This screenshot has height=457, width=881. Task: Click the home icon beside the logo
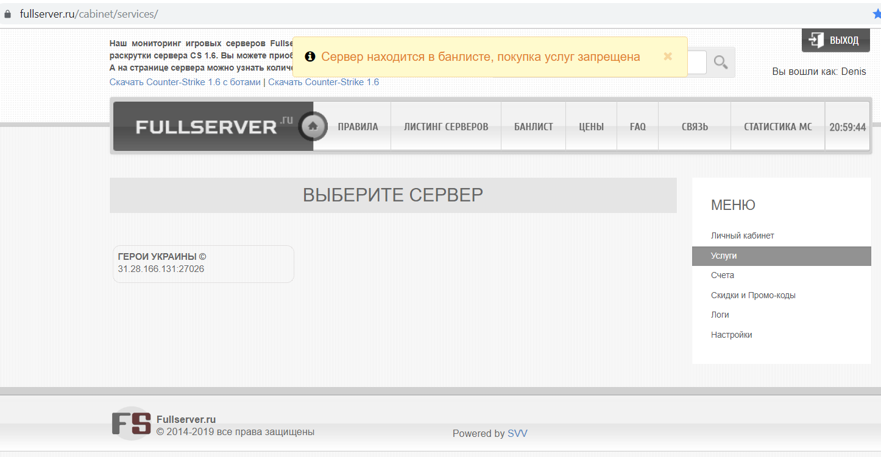pyautogui.click(x=313, y=127)
